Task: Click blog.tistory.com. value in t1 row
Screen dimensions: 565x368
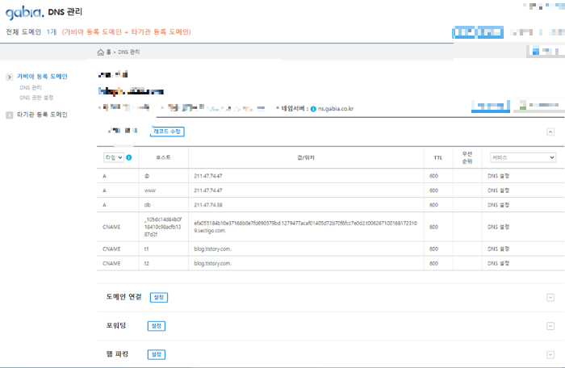Action: [212, 249]
